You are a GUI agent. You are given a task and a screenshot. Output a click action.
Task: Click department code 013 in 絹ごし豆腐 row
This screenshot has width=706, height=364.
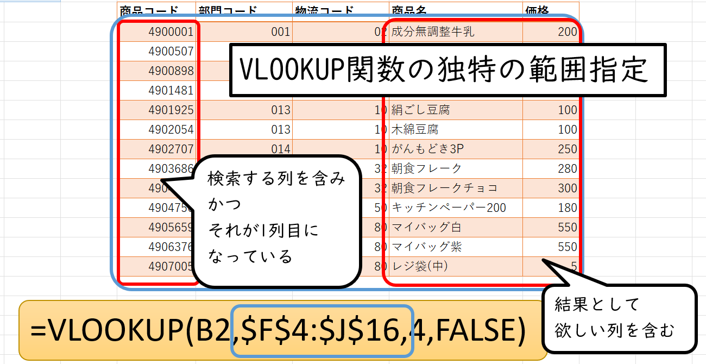[244, 110]
